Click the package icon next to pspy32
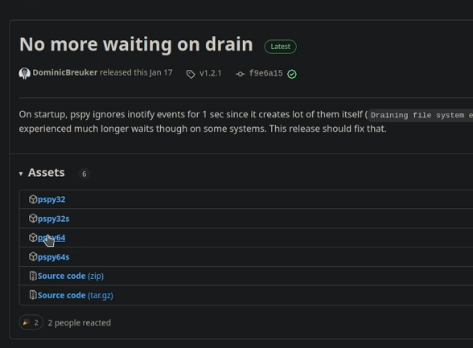This screenshot has width=473, height=348. 33,199
